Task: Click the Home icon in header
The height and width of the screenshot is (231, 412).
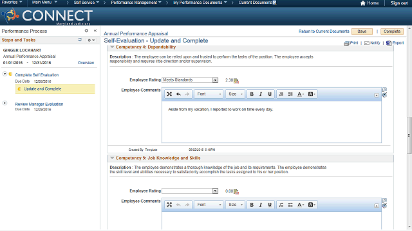Action: click(363, 3)
